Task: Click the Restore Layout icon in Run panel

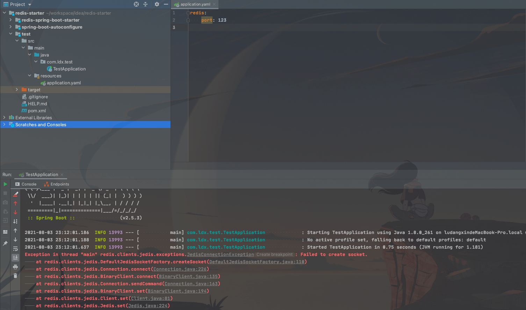Action: 5,232
